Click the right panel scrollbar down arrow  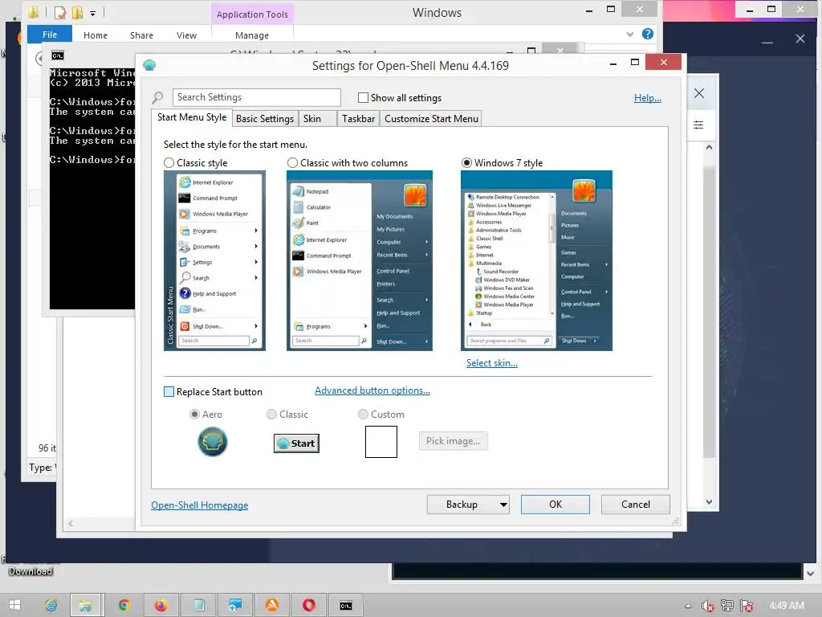tap(709, 502)
